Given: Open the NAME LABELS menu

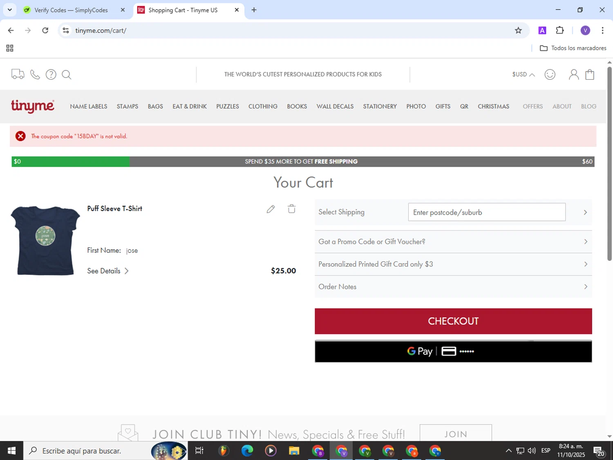Looking at the screenshot, I should [89, 106].
